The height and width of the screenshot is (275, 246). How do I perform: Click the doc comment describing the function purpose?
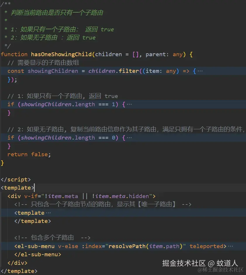click(56, 13)
